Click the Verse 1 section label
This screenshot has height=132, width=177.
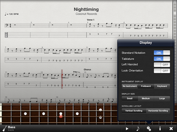click(90, 20)
